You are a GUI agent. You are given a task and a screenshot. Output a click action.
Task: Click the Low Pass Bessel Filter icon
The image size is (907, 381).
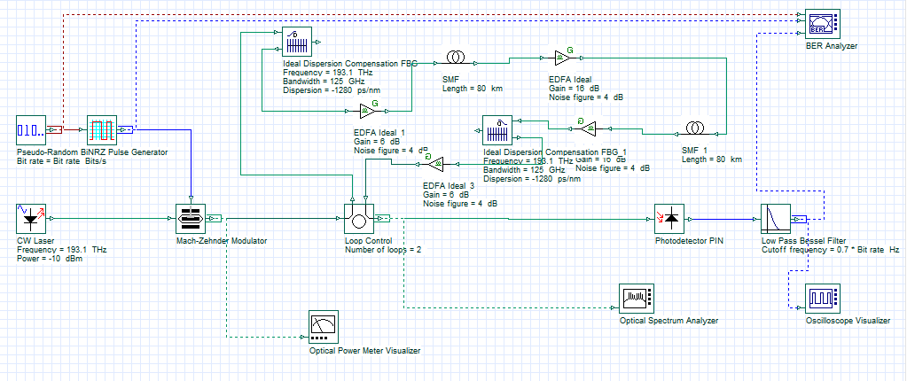pos(775,219)
